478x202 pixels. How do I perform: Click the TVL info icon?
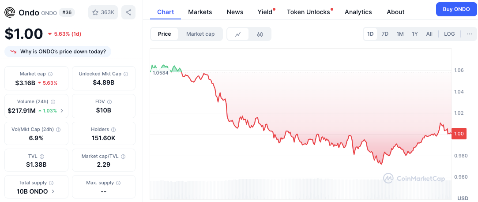click(42, 156)
